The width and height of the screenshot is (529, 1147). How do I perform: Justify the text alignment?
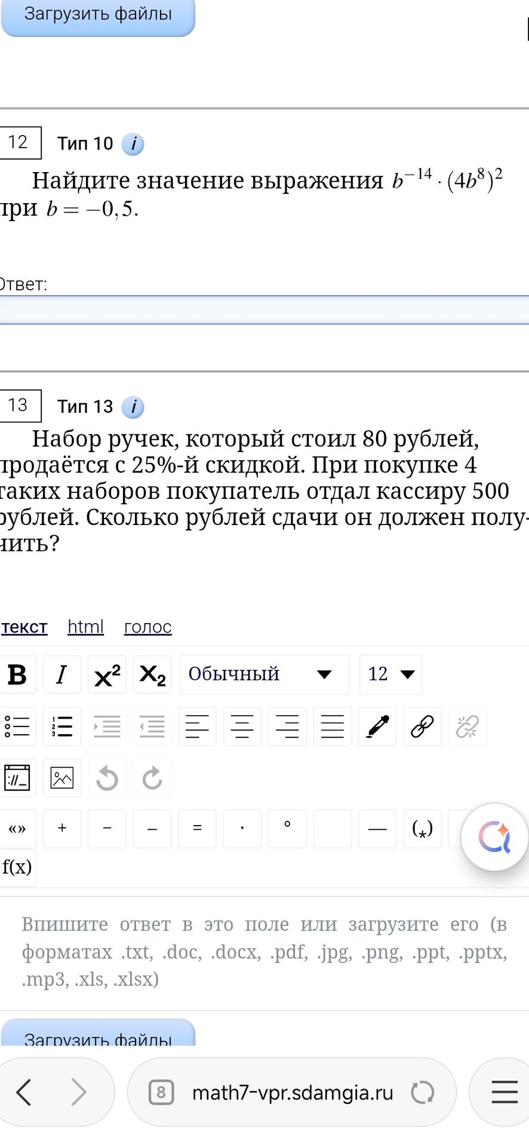[333, 726]
